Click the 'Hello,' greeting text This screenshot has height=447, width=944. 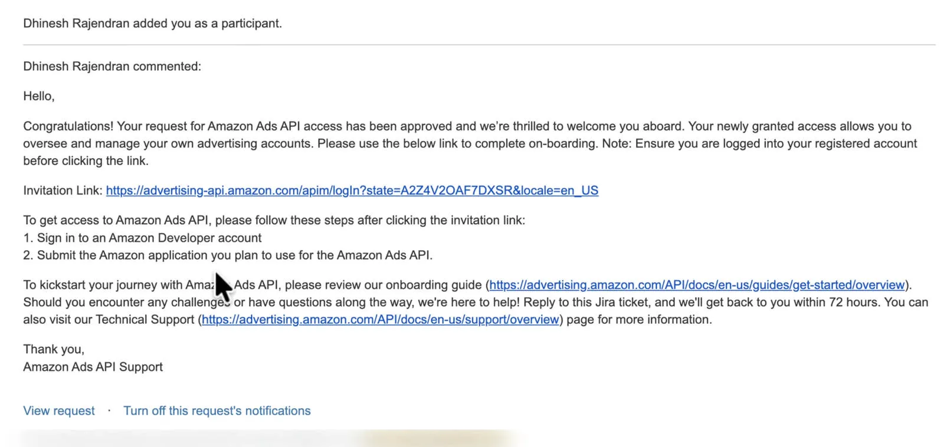tap(39, 96)
